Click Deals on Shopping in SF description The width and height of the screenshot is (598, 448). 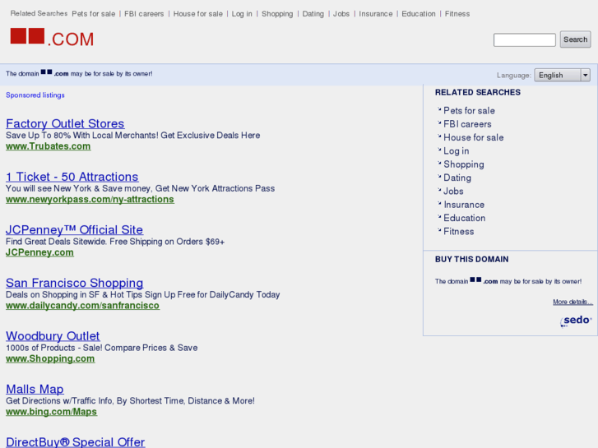(x=142, y=295)
